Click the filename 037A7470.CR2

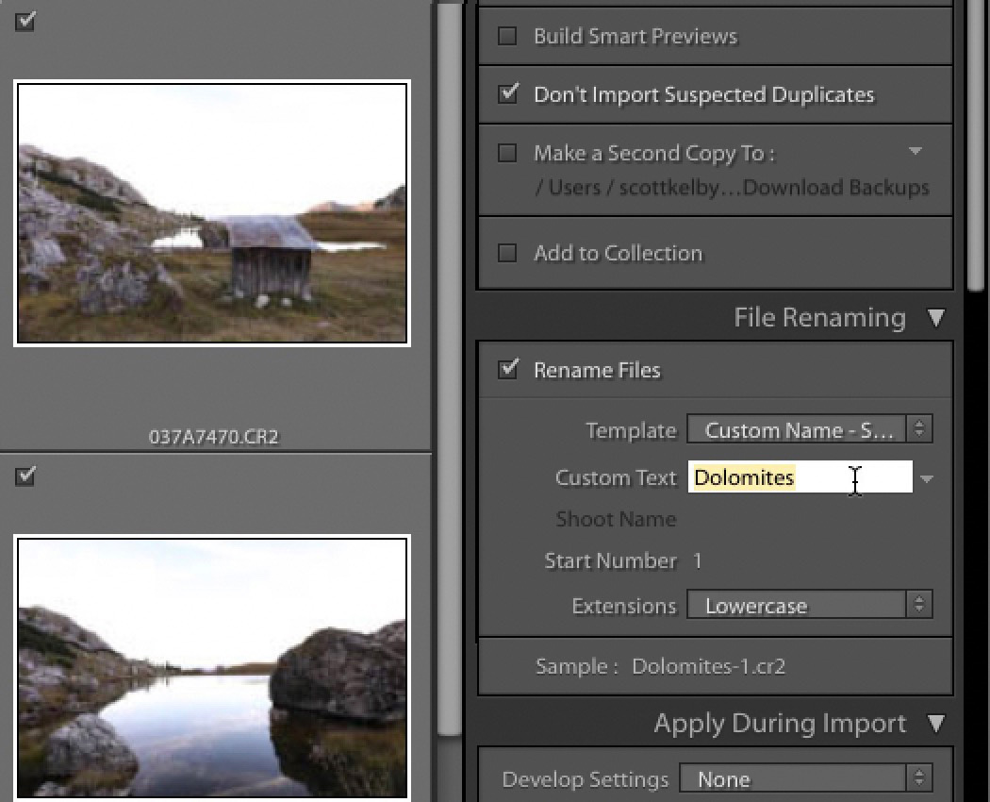[212, 436]
